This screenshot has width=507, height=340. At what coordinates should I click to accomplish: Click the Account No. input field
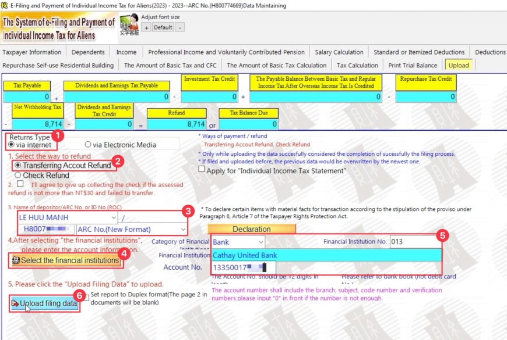click(x=244, y=267)
